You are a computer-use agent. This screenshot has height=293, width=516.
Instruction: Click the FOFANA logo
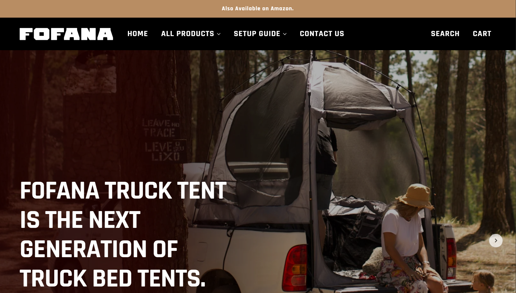click(66, 34)
